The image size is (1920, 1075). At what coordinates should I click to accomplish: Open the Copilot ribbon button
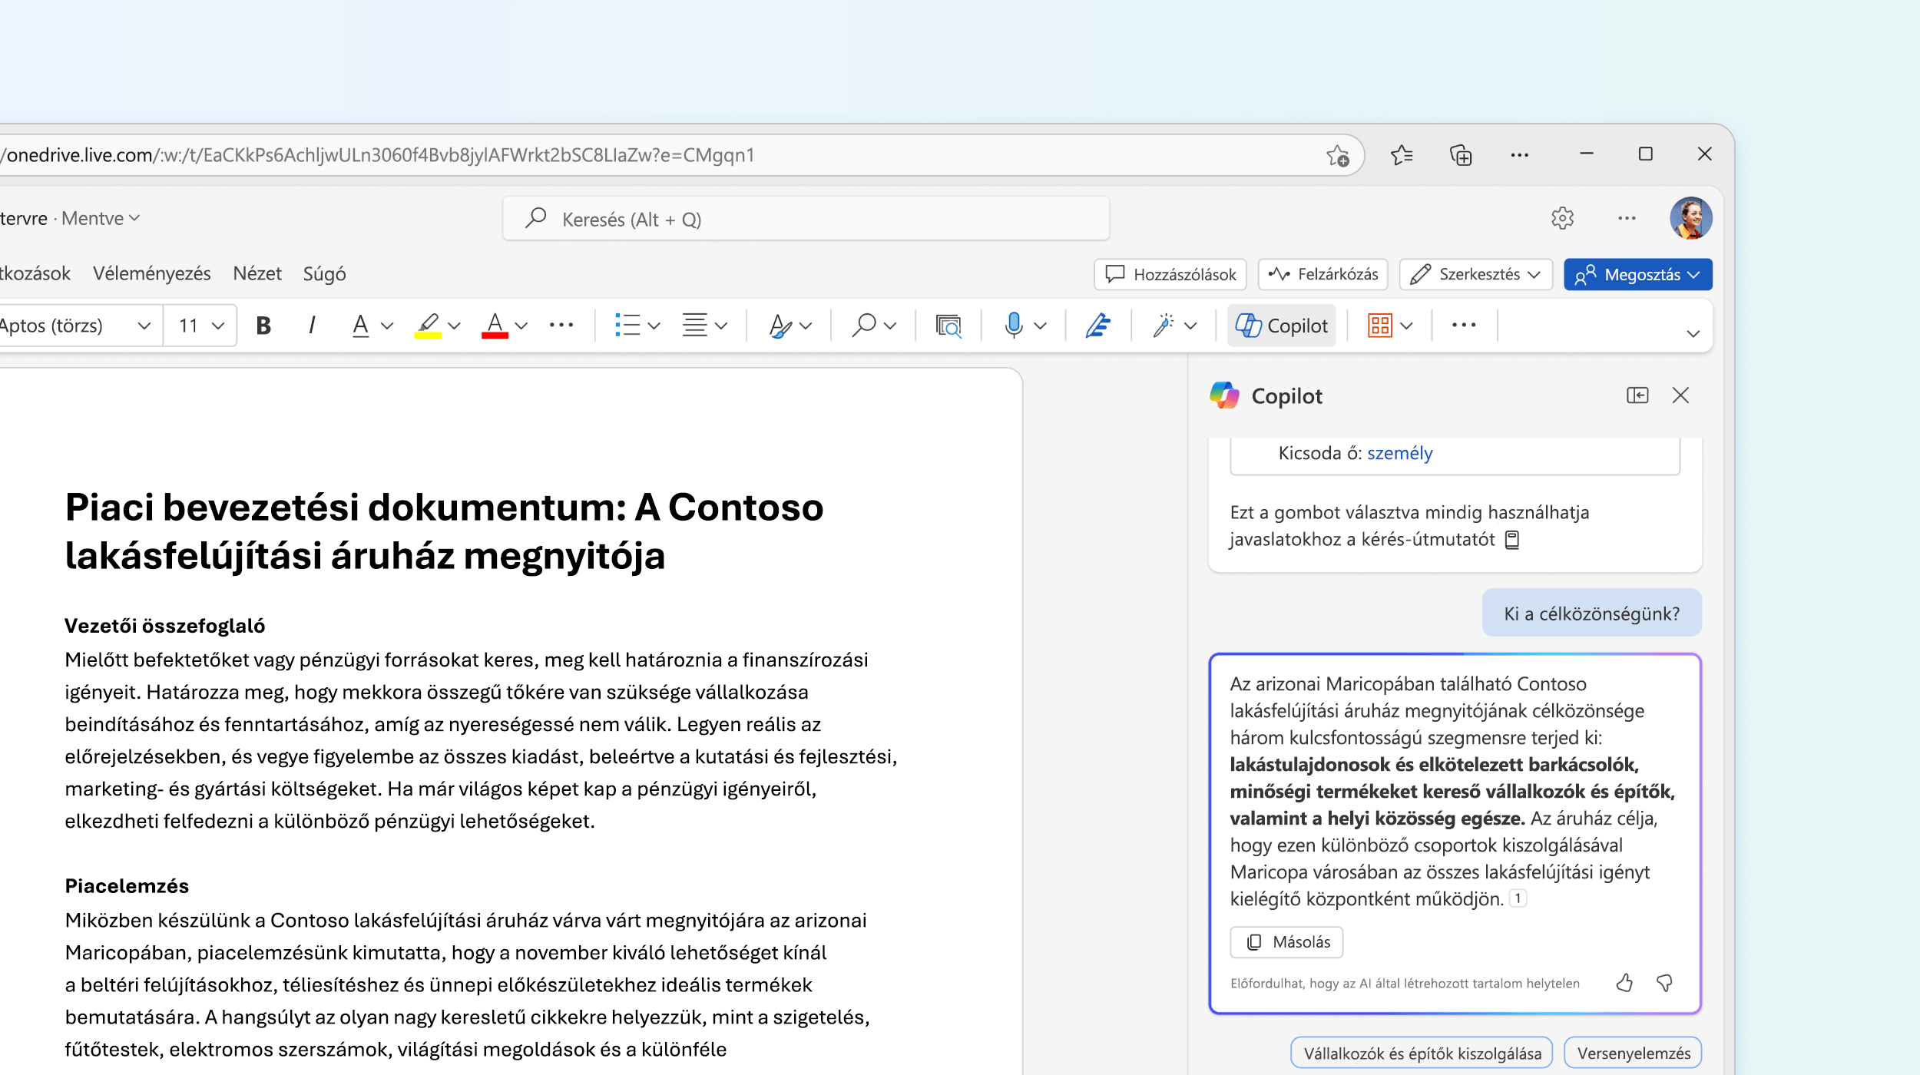(1281, 326)
